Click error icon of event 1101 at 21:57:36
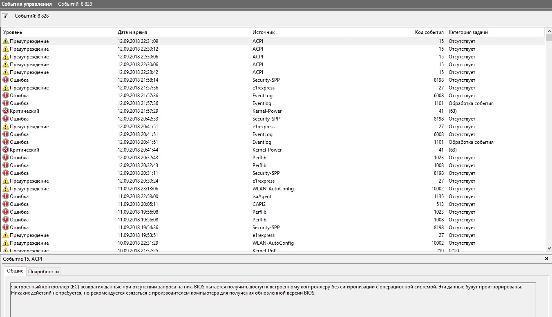Screen dimensions: 552x317 pyautogui.click(x=6, y=103)
